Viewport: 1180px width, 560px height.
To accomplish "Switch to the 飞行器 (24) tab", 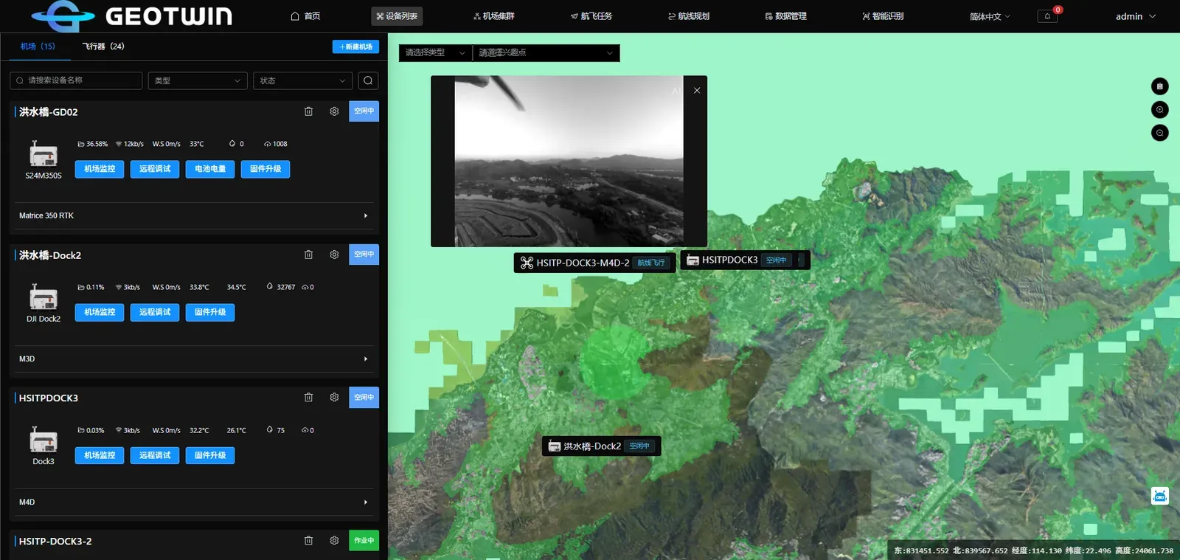I will coord(103,46).
